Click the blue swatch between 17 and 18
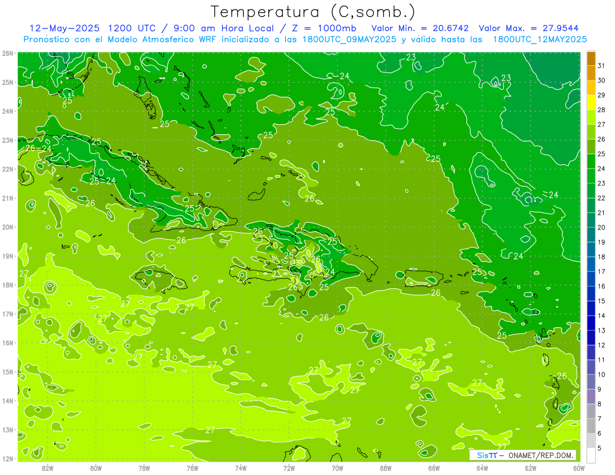The image size is (615, 475). click(x=591, y=264)
